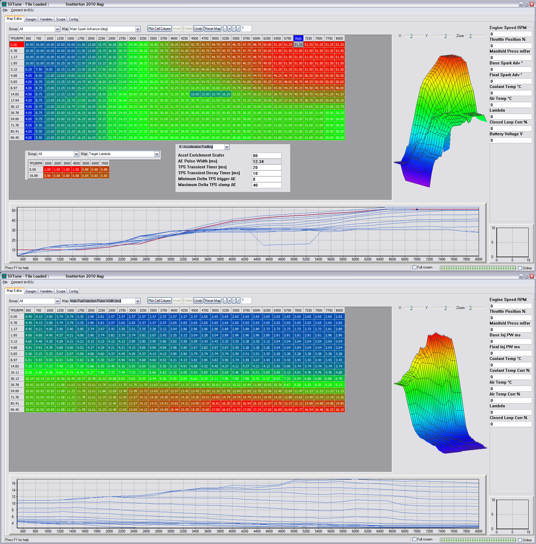Click Plot Cell Column in the Fuel Injection window

(160, 301)
